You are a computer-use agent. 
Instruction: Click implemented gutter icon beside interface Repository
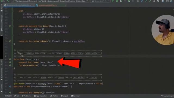tap(10, 59)
